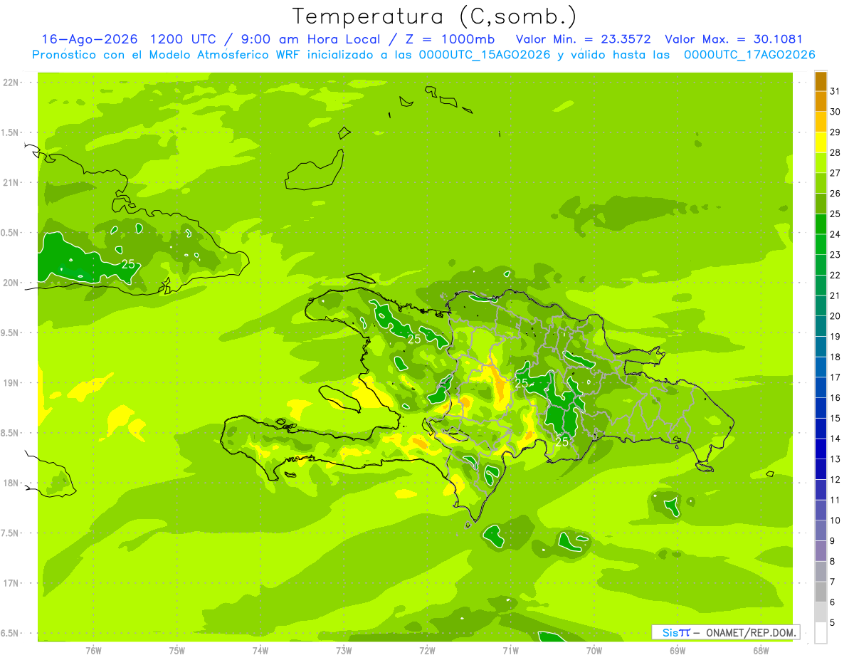The width and height of the screenshot is (854, 660).
Task: Pick the white swatch below legend 5
Action: (821, 633)
